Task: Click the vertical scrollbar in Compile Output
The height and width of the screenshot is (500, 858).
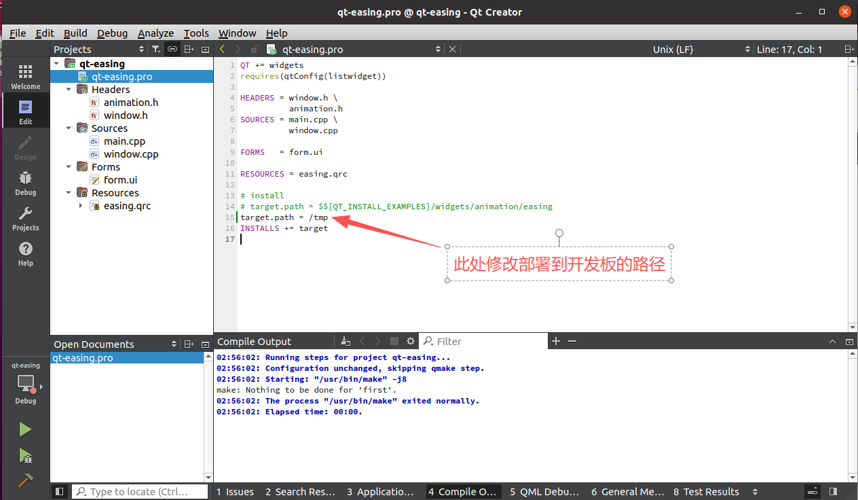Action: pos(852,414)
